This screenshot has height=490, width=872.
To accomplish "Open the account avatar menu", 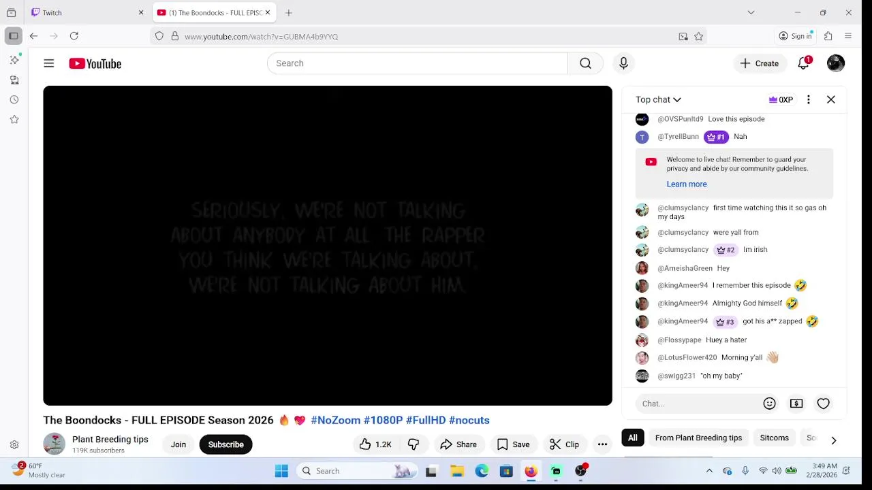I will (836, 63).
